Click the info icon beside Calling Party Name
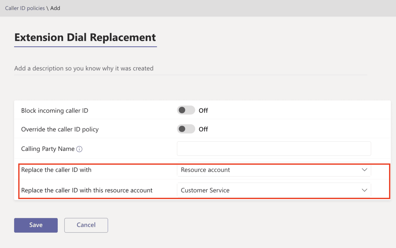This screenshot has width=396, height=248. 80,149
